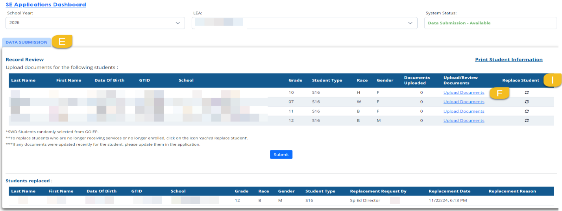Upload Documents for the grade 10 student
The image size is (562, 211).
click(464, 93)
